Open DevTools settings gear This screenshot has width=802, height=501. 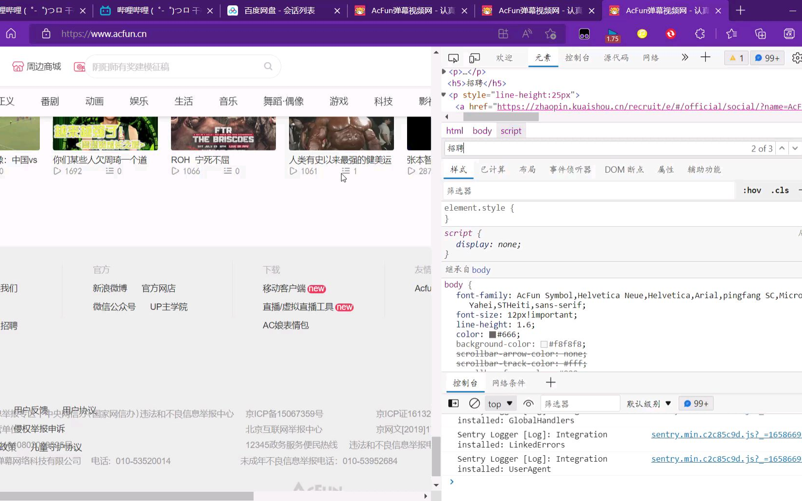(797, 58)
